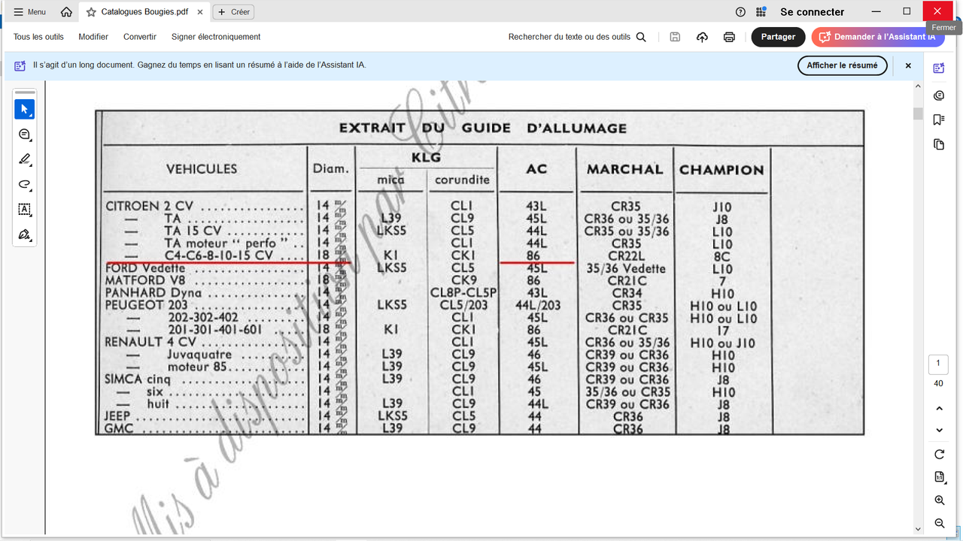Dismiss the AI summary banner
This screenshot has height=541, width=963.
click(x=908, y=65)
